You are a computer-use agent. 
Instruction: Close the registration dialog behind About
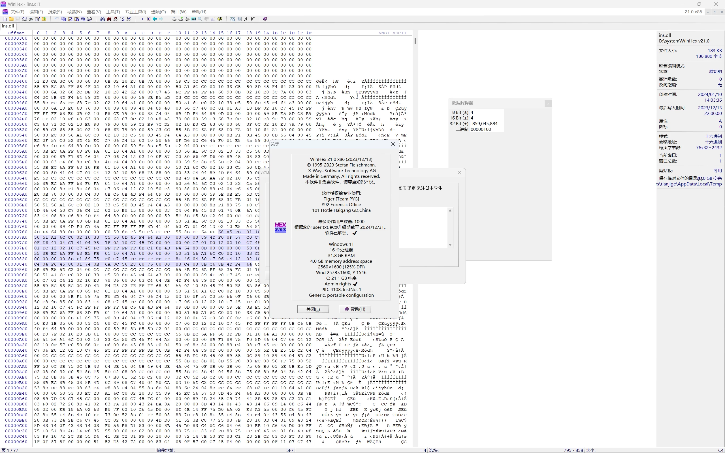460,173
